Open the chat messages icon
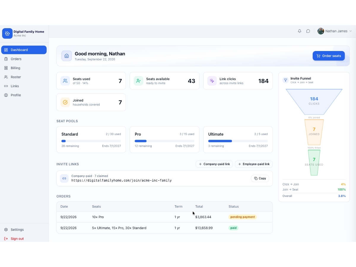This screenshot has width=356, height=267. (308, 31)
